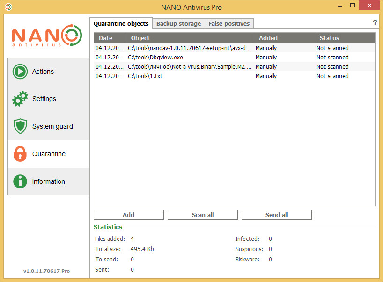
Task: Switch to the Quarantine objects tab
Action: 121,23
